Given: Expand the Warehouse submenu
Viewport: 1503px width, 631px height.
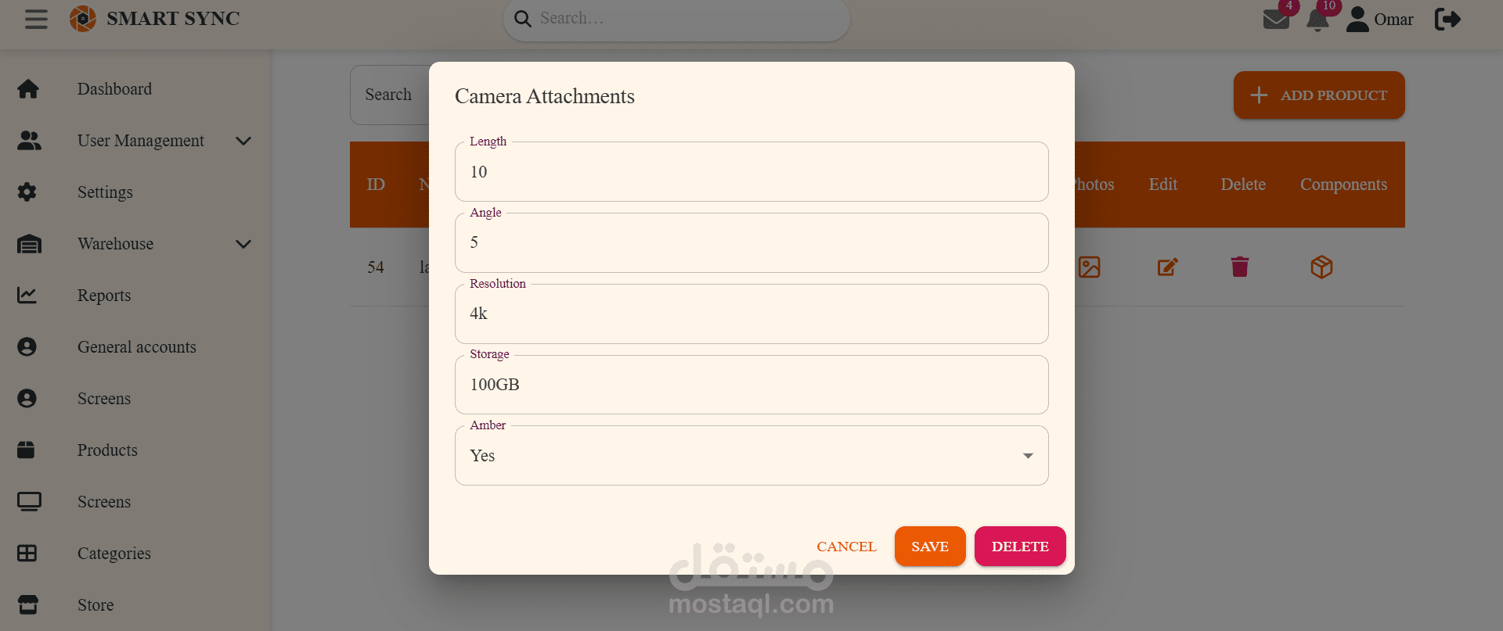Looking at the screenshot, I should click(243, 244).
